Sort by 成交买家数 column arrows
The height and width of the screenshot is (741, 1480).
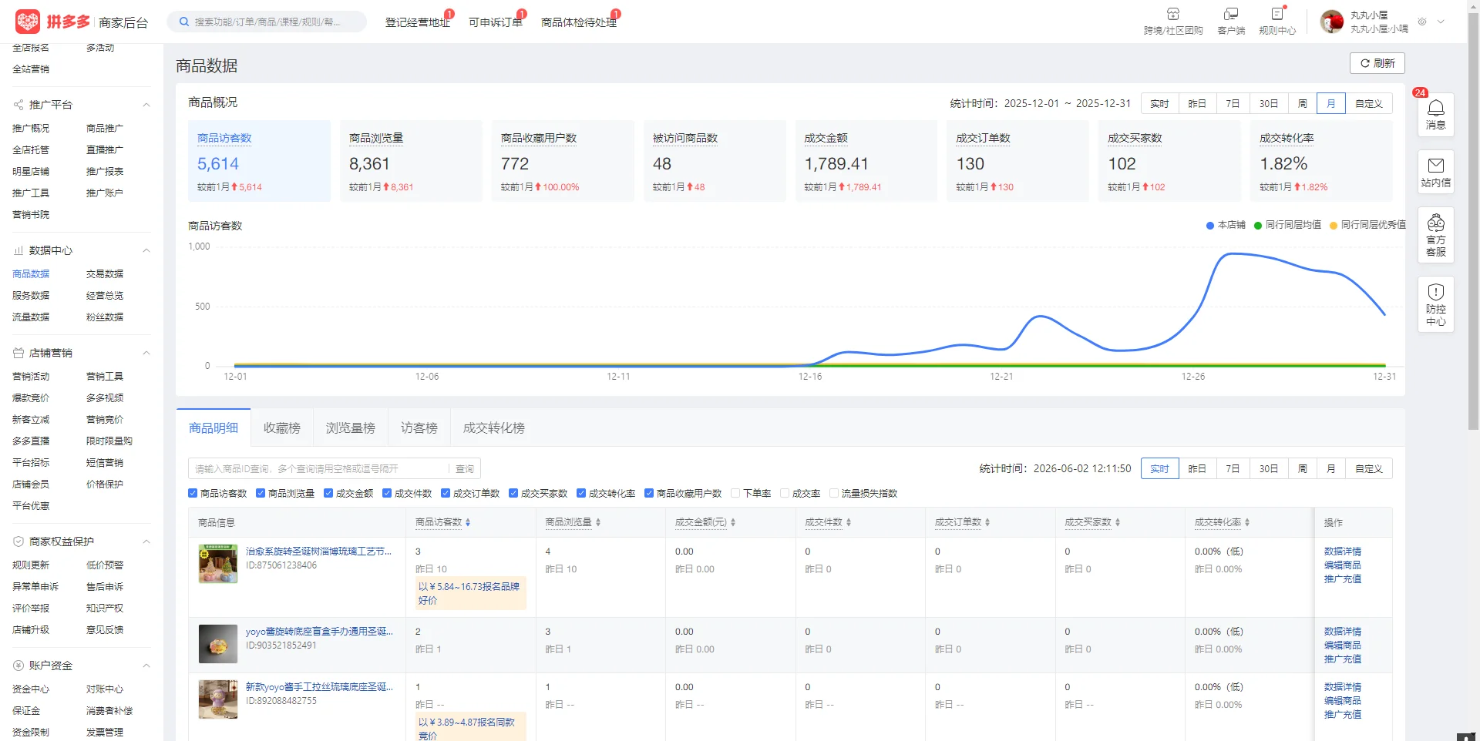pos(1118,522)
